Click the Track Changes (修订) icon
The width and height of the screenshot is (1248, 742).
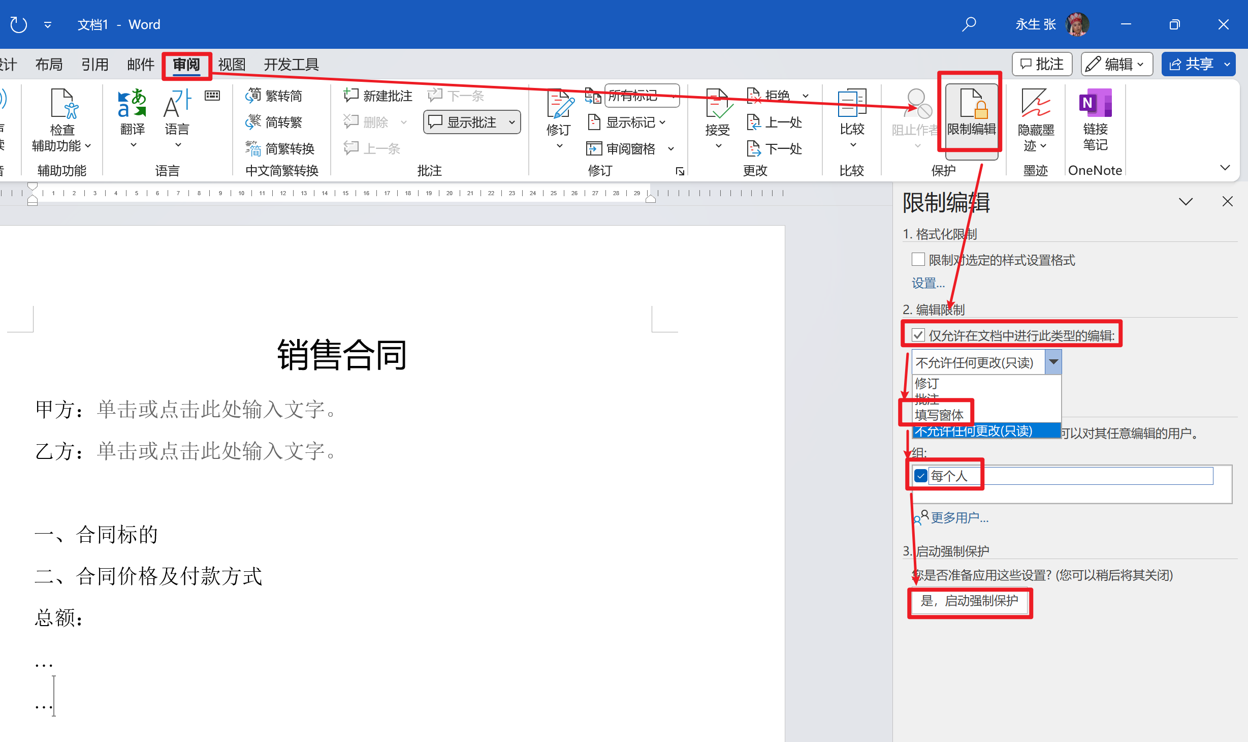point(559,106)
